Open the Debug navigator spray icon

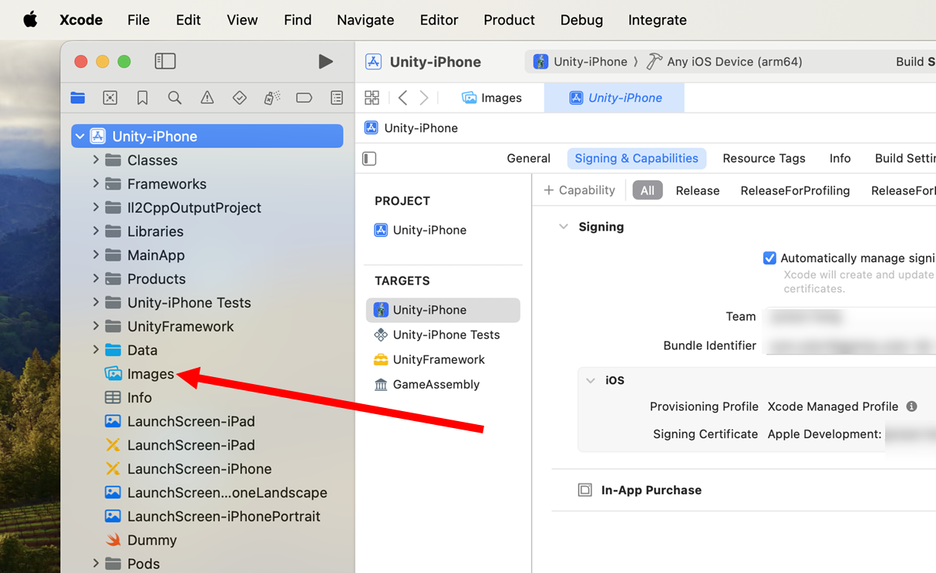tap(272, 97)
